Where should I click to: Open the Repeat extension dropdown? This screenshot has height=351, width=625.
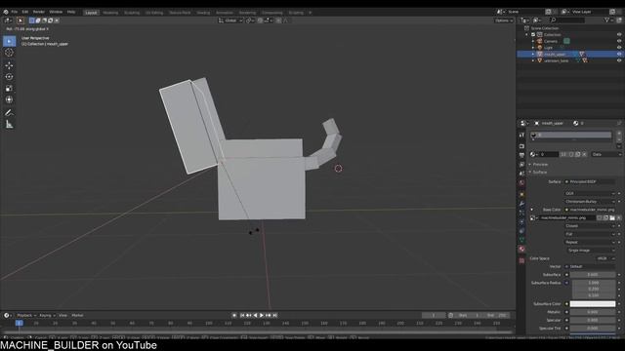(590, 242)
